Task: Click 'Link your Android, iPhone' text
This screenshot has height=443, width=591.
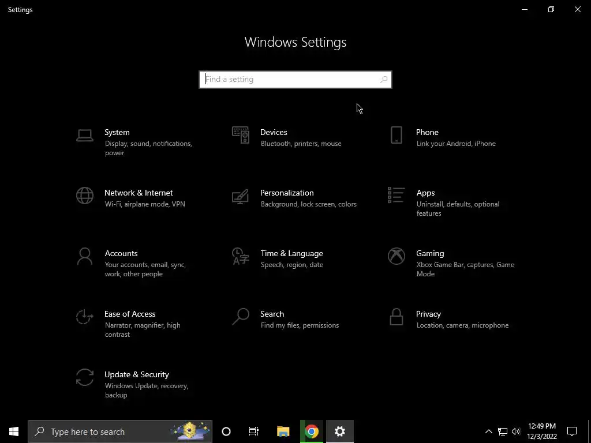Action: 456,144
